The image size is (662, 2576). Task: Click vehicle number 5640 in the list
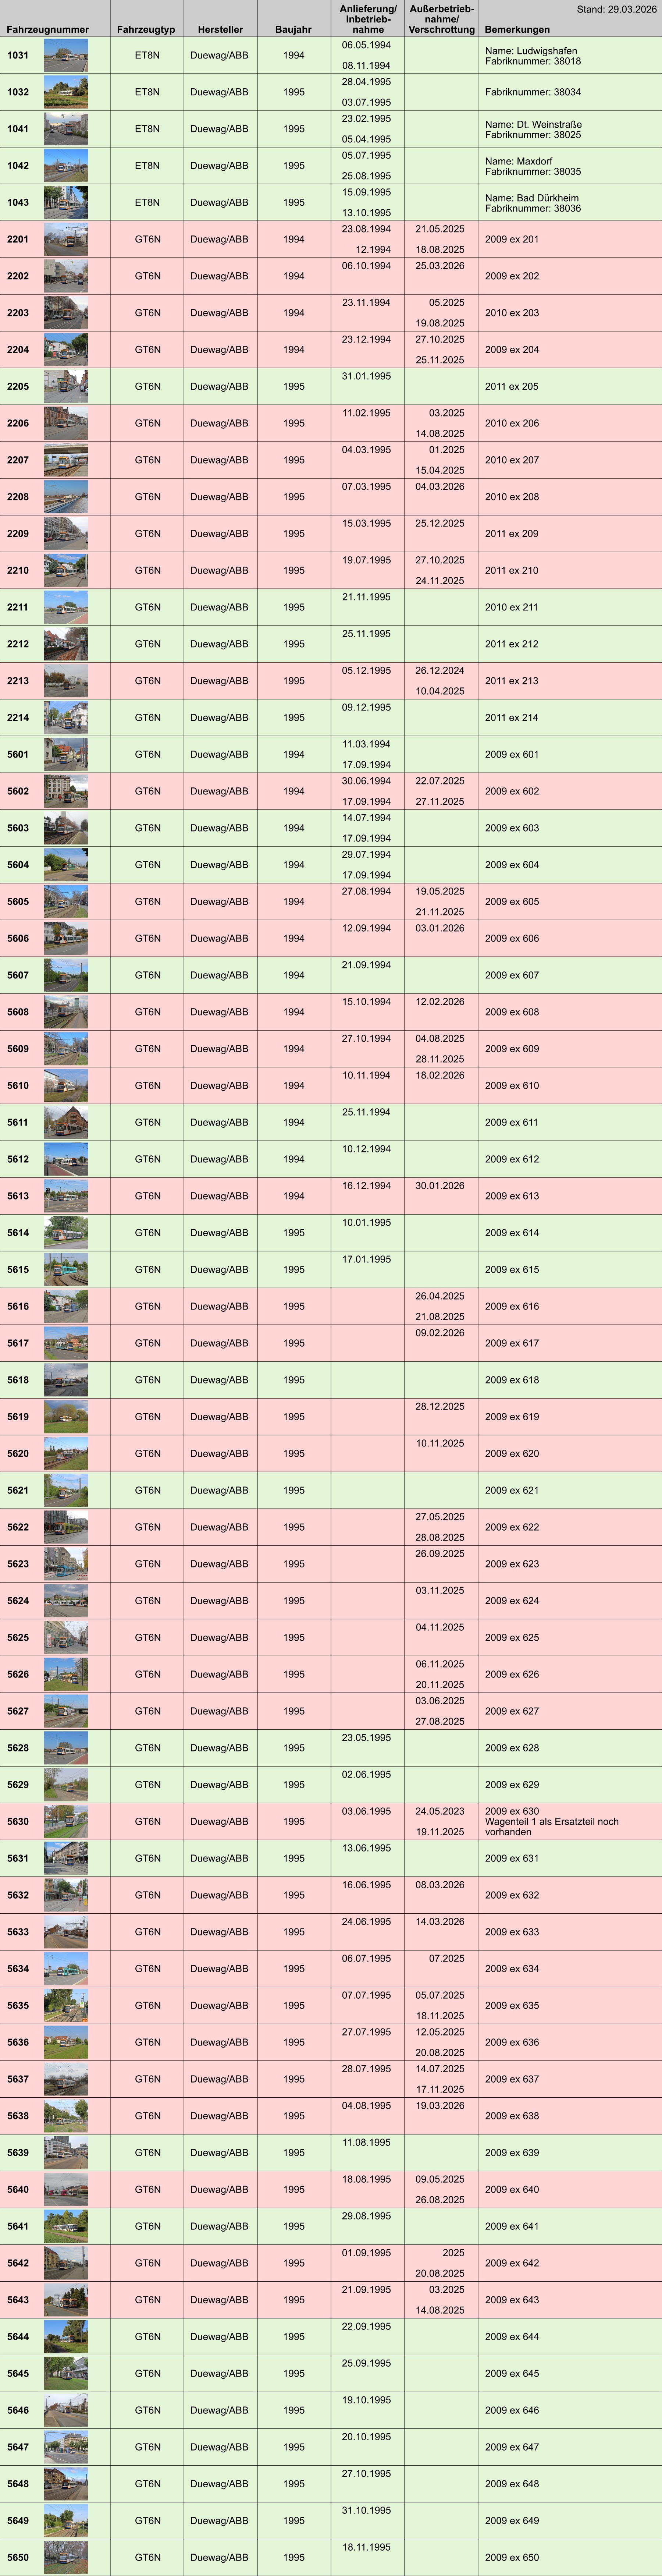pyautogui.click(x=18, y=2189)
